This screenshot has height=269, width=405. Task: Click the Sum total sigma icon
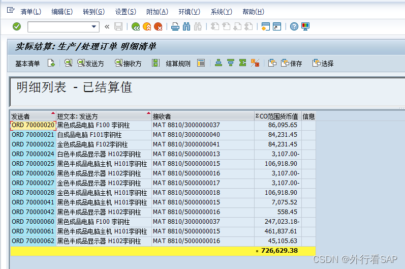(242, 63)
